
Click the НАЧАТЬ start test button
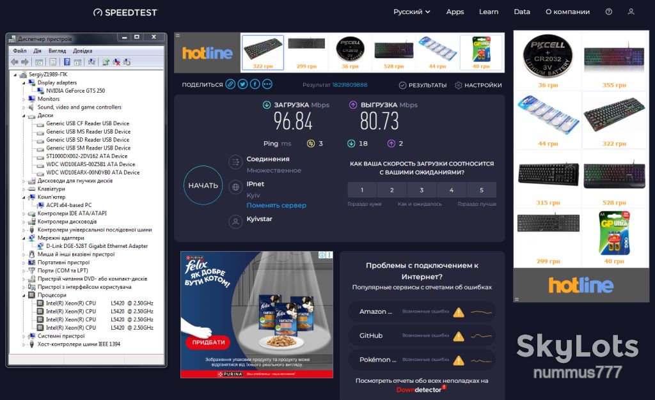pyautogui.click(x=203, y=185)
